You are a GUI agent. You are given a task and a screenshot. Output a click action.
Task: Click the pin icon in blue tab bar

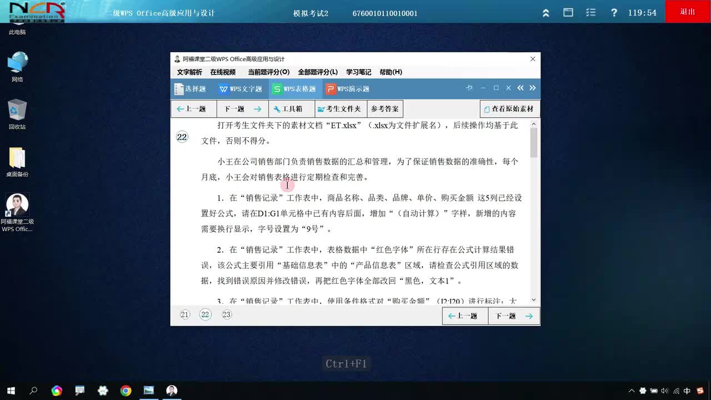(x=469, y=88)
